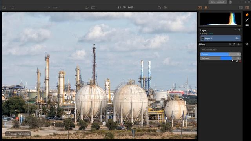Enable the before/after compare view
The height and width of the screenshot is (141, 251).
tap(93, 7)
